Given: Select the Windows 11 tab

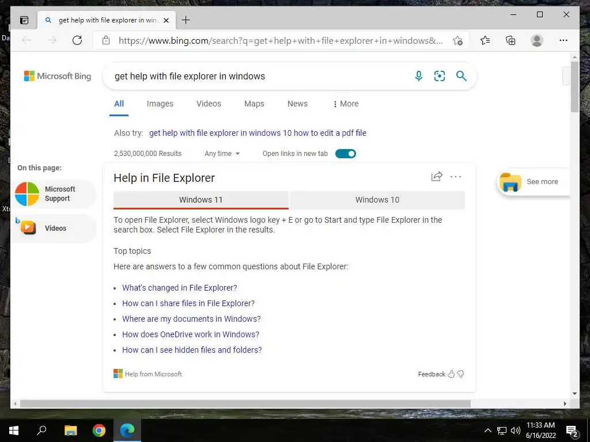Looking at the screenshot, I should click(x=201, y=200).
